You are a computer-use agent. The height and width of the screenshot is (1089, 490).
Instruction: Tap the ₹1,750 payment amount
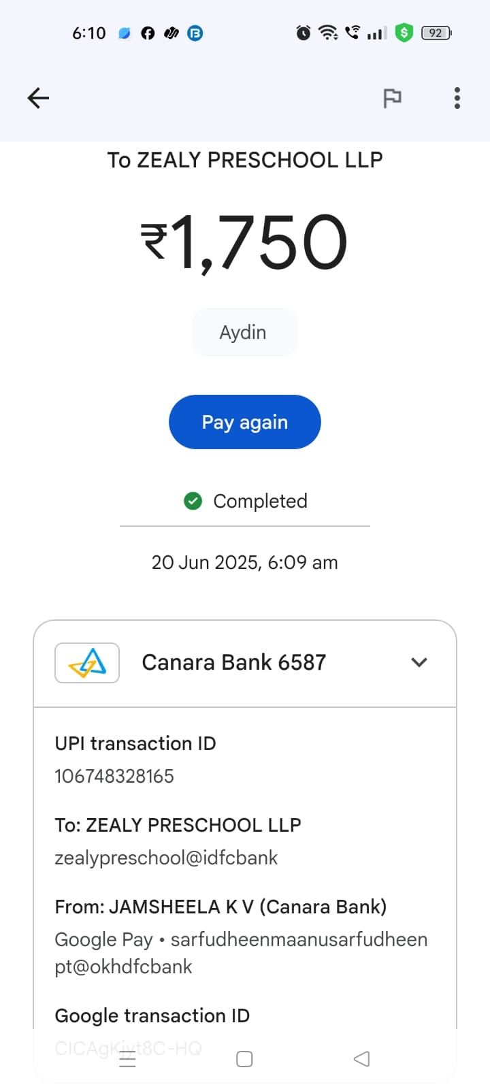pyautogui.click(x=245, y=242)
